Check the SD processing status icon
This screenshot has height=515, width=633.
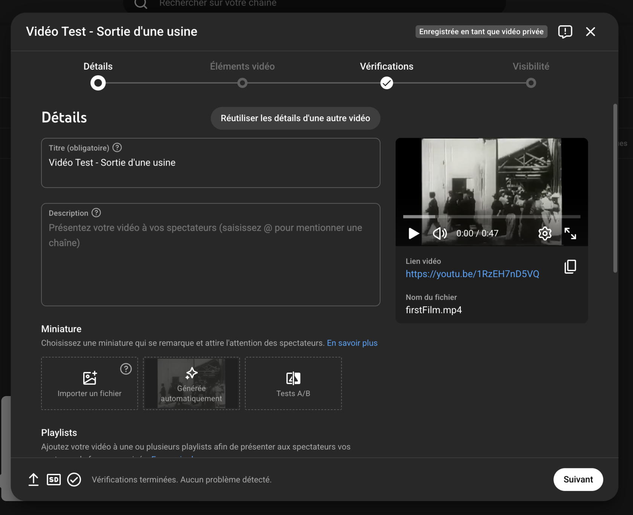[x=54, y=480]
